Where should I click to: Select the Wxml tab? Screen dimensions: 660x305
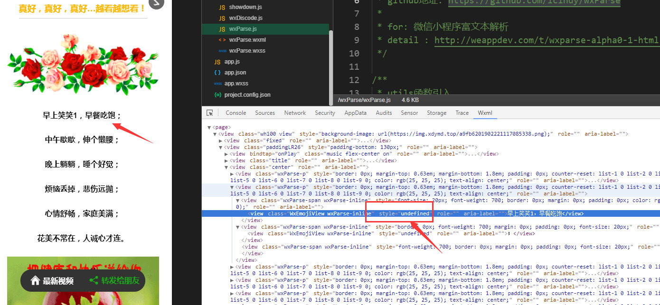click(x=485, y=113)
